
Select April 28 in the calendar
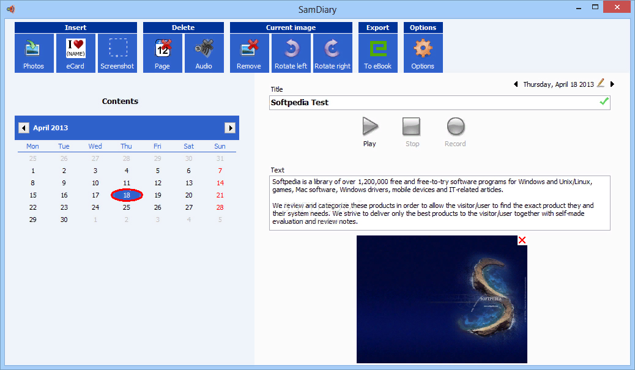coord(220,207)
